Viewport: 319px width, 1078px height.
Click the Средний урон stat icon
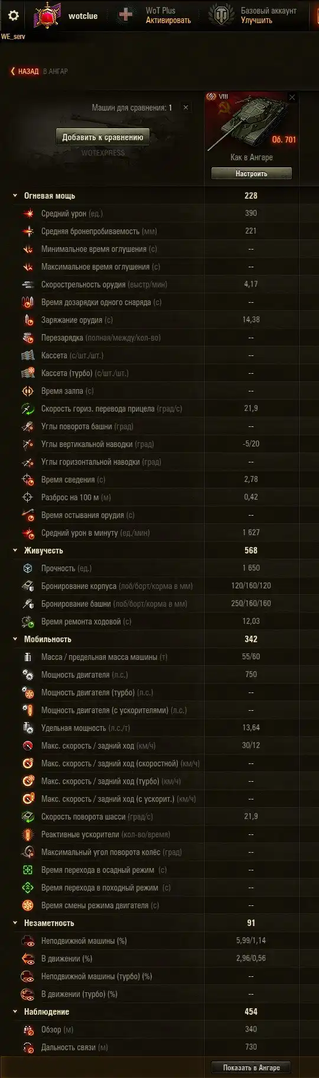[x=28, y=213]
